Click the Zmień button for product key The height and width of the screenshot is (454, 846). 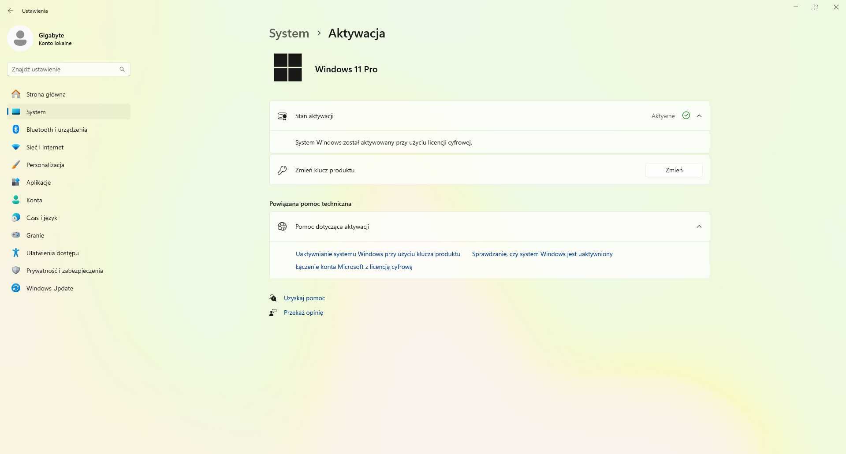tap(674, 170)
